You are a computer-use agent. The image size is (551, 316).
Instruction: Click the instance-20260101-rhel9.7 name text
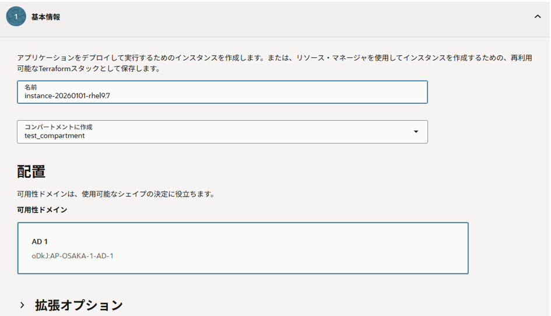pos(67,96)
